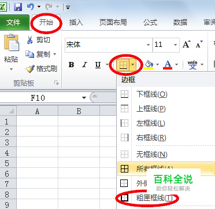Click the fill color bucket icon

tap(149, 65)
